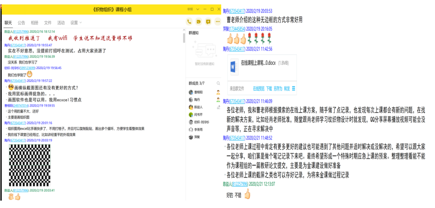Open the three-dots more options icon
435x208 pixels.
click(x=217, y=22)
